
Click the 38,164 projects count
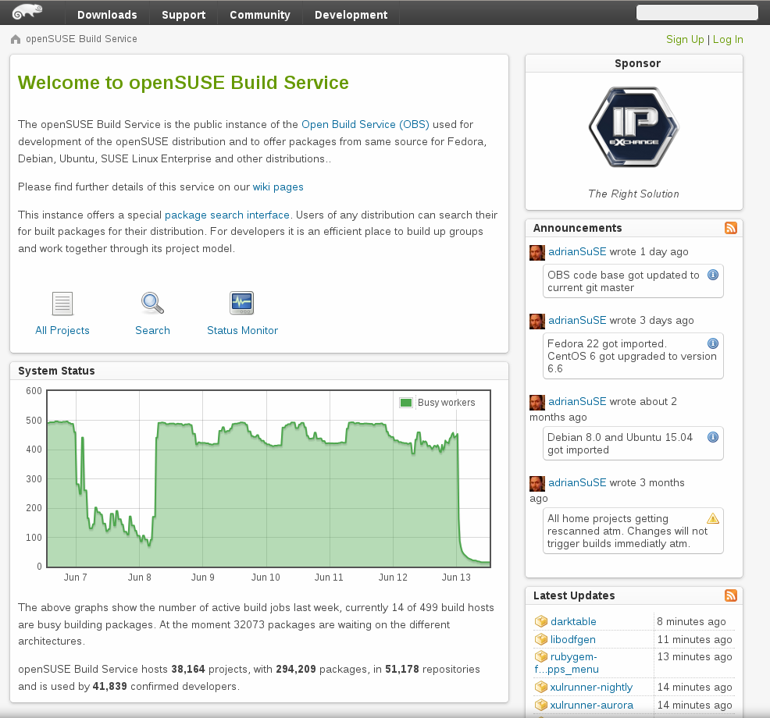[x=188, y=669]
